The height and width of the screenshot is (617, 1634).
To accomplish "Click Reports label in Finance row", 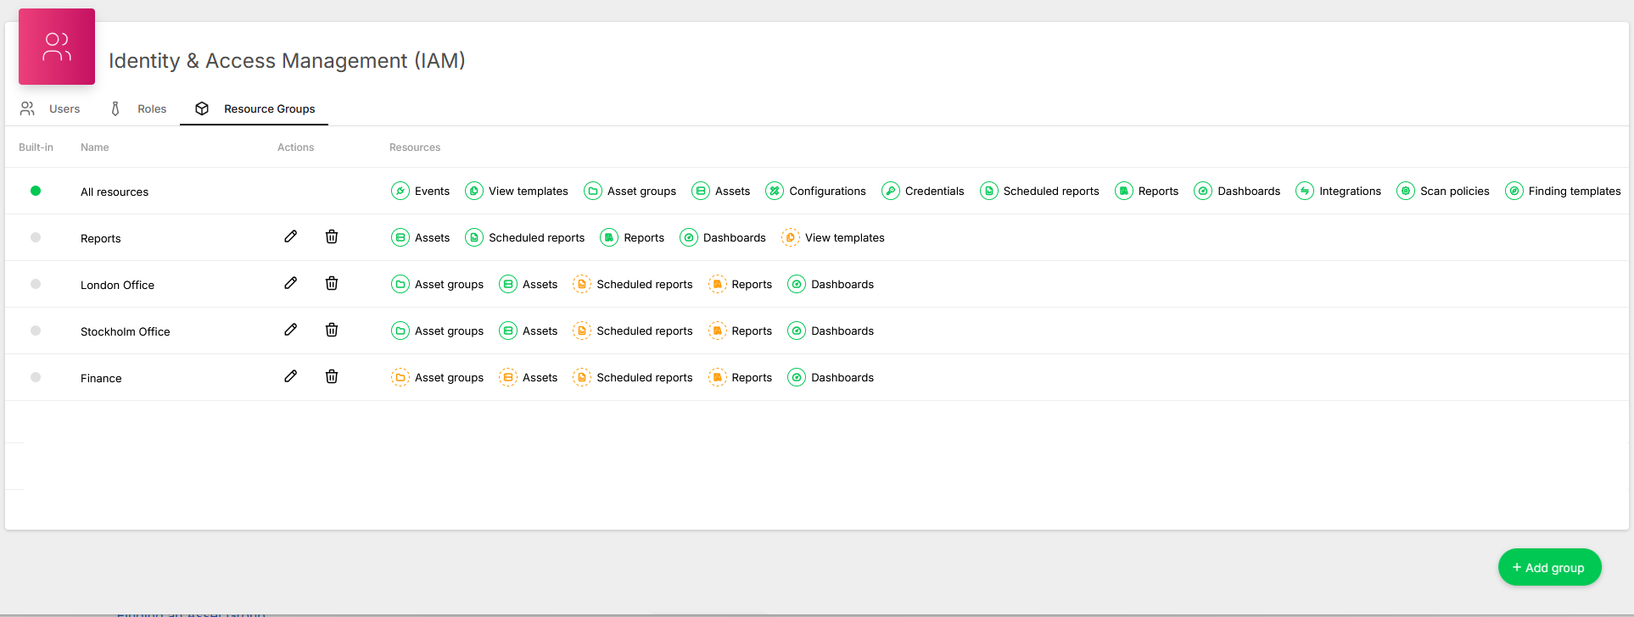I will [752, 378].
